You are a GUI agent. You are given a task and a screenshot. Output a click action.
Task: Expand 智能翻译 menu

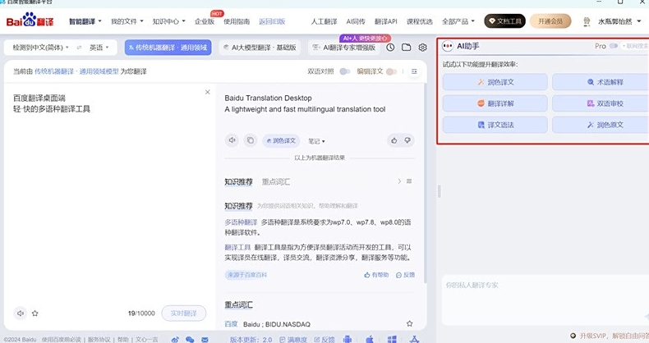coord(85,21)
